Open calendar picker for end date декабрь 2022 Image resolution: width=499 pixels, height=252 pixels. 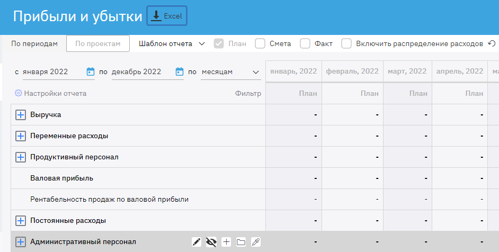click(x=180, y=71)
